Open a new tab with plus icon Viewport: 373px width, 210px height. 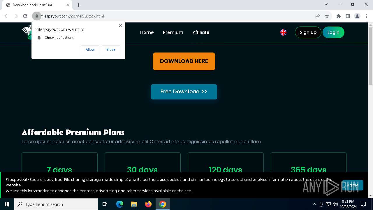79,5
